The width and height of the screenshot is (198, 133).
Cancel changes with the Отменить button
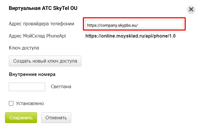click(x=56, y=118)
